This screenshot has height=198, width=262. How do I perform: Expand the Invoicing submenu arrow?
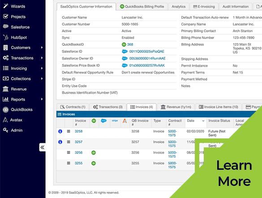click(42, 68)
